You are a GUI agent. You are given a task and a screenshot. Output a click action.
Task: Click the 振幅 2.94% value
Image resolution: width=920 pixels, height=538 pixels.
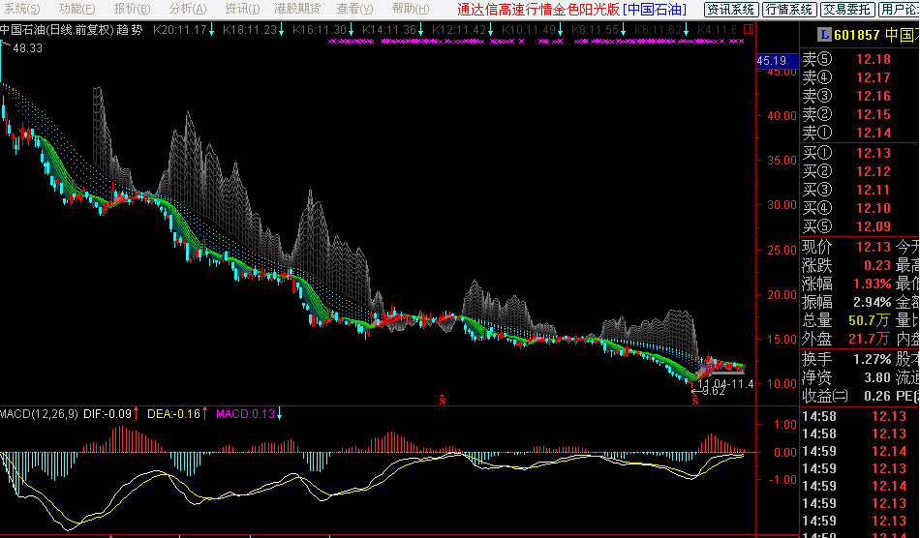[872, 303]
